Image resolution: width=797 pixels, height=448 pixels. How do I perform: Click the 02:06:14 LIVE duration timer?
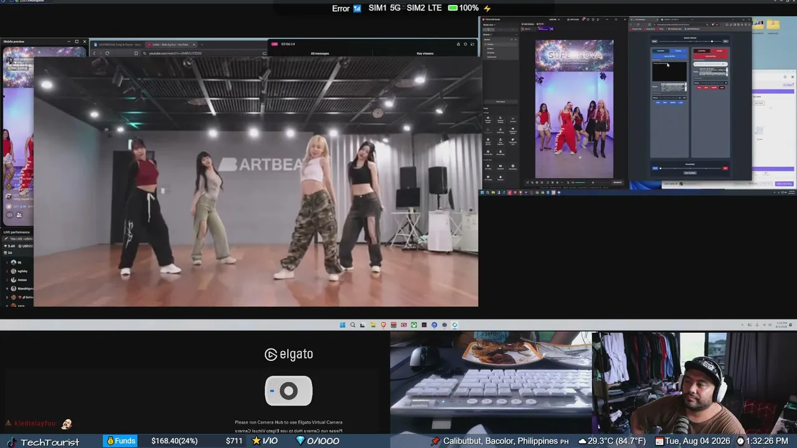point(288,44)
